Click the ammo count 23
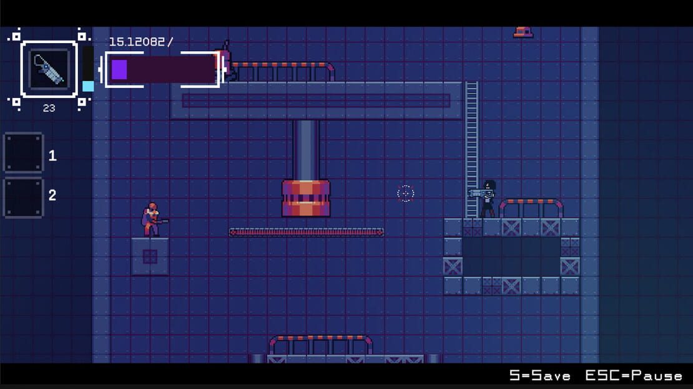The image size is (693, 389). (49, 108)
